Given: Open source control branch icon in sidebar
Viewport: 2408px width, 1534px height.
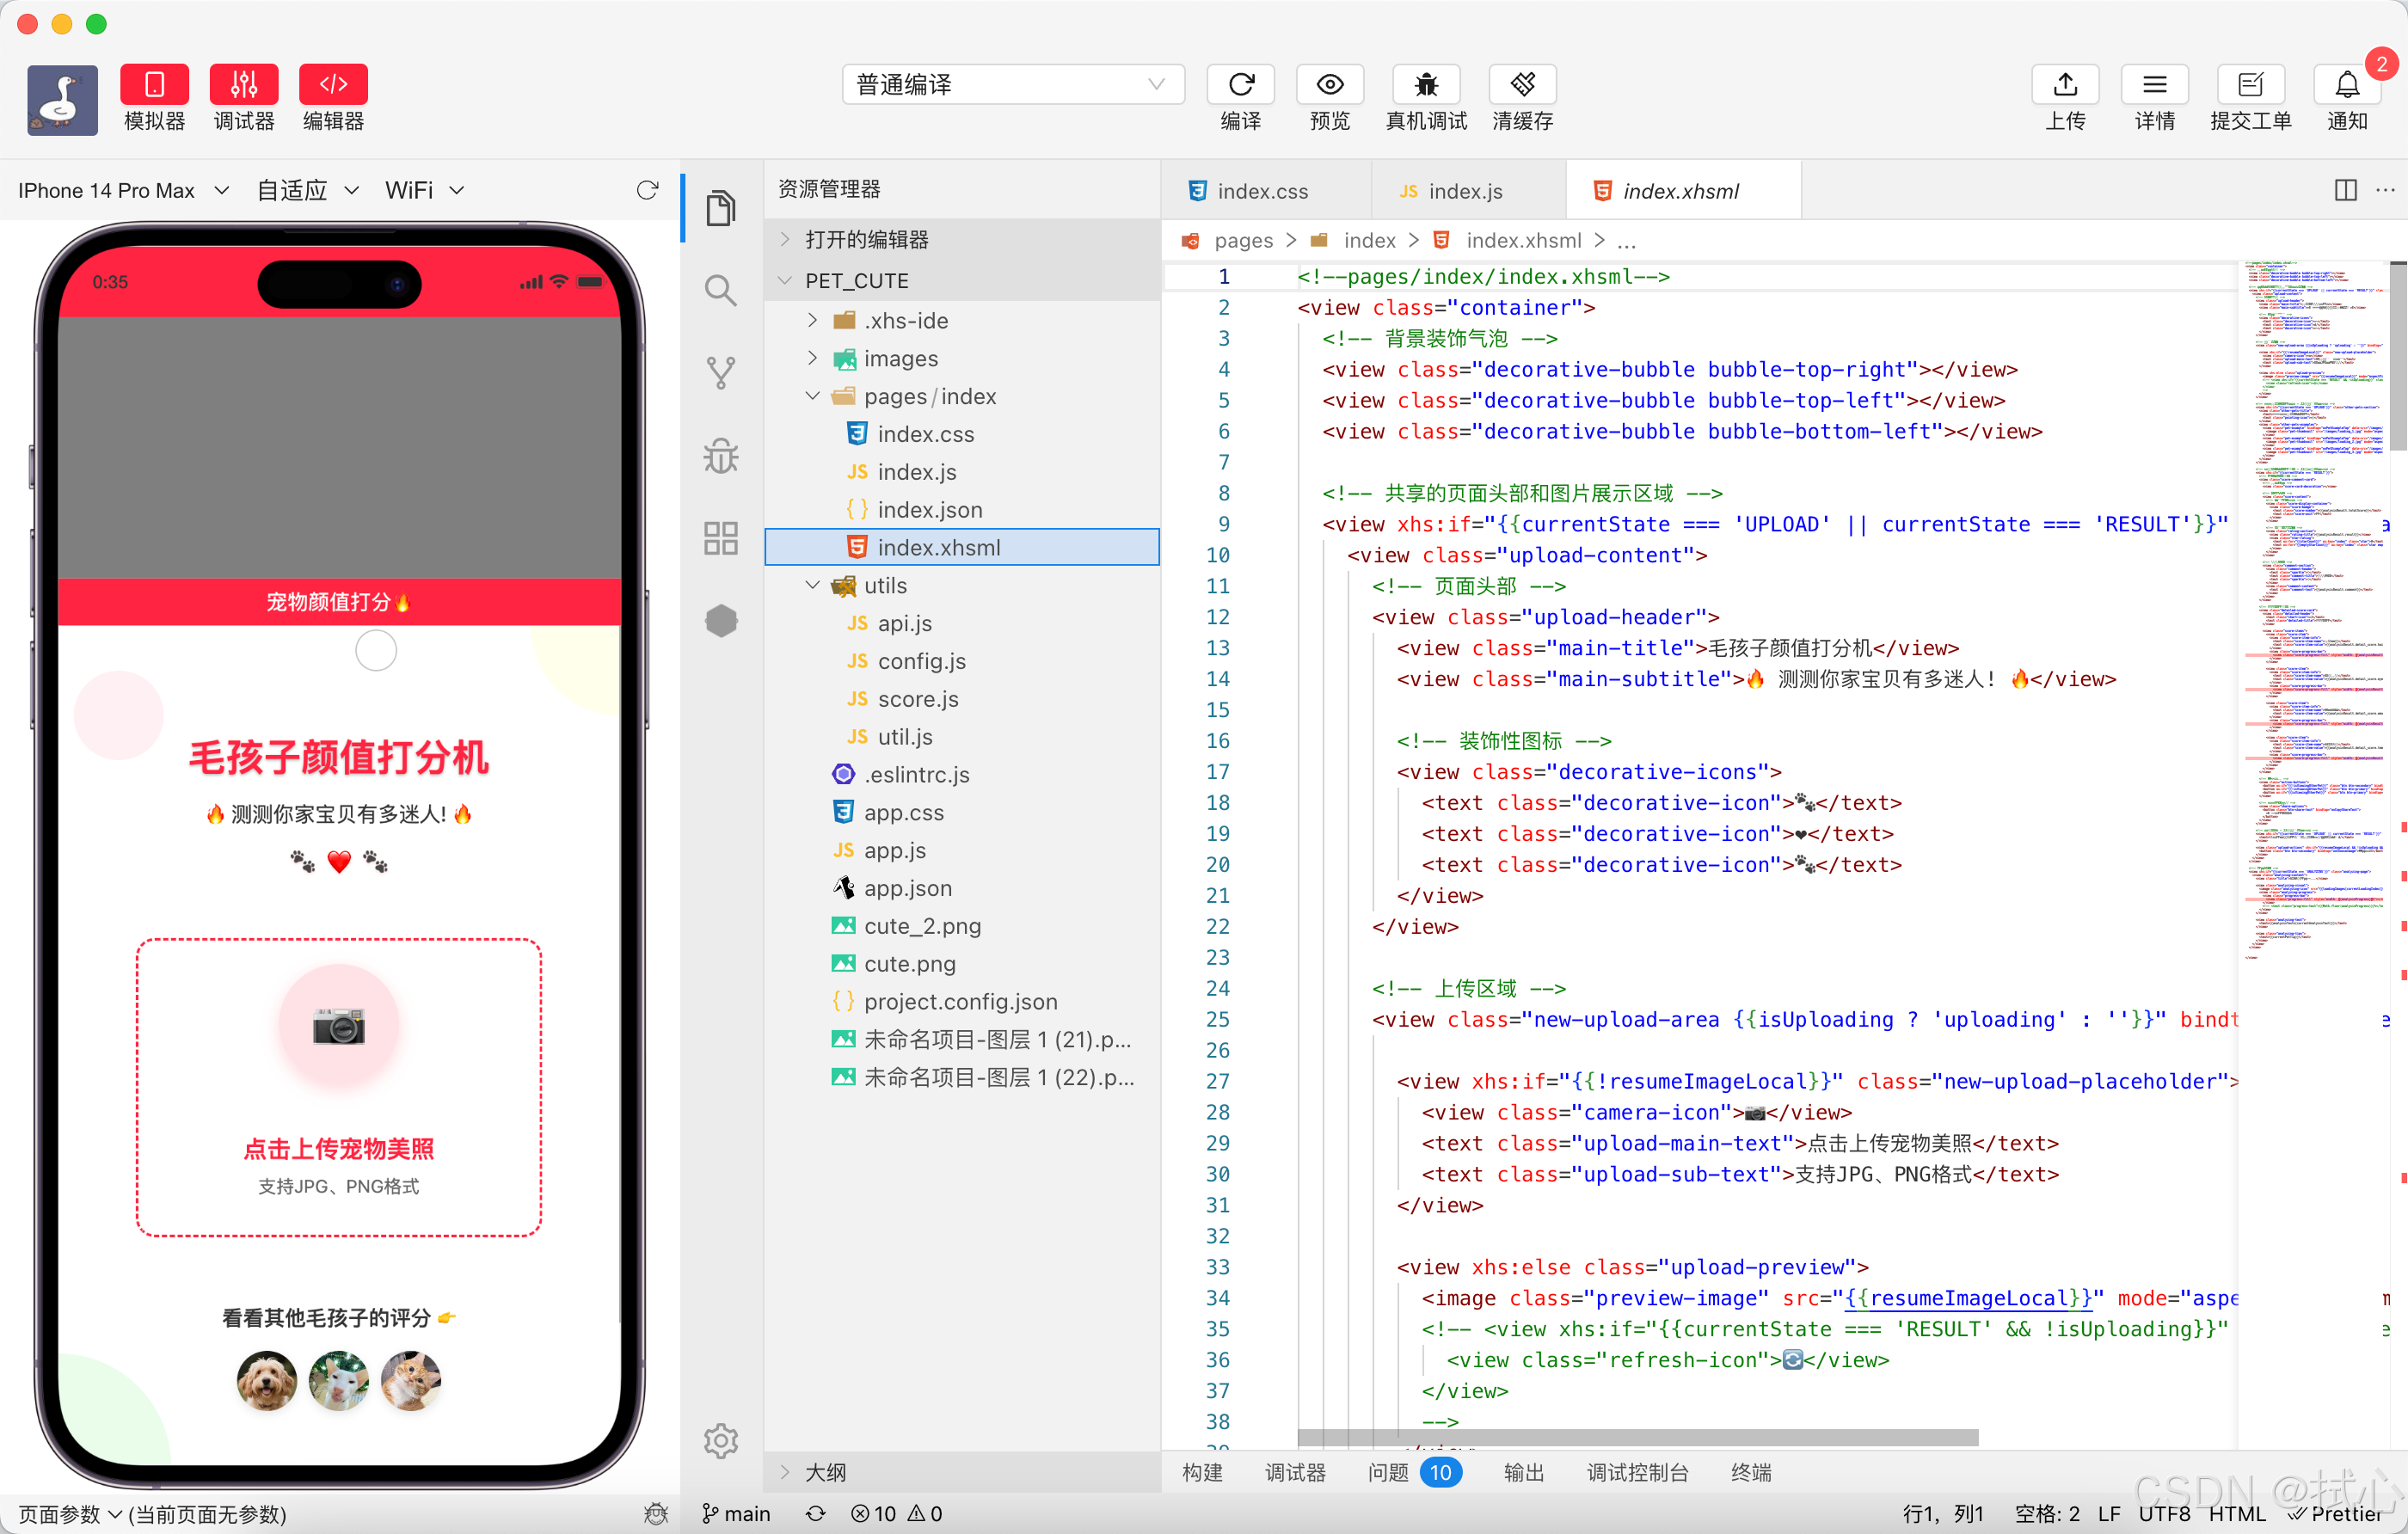Looking at the screenshot, I should (720, 373).
